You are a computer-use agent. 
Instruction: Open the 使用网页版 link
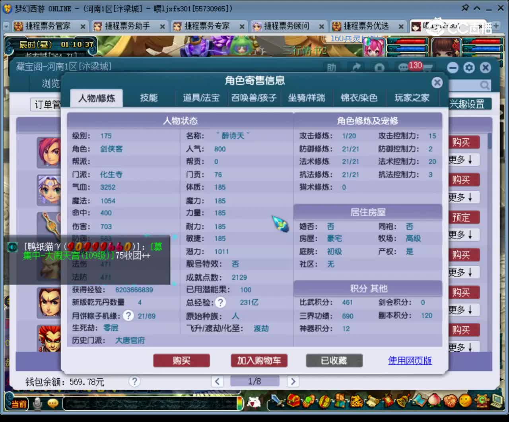click(x=410, y=360)
